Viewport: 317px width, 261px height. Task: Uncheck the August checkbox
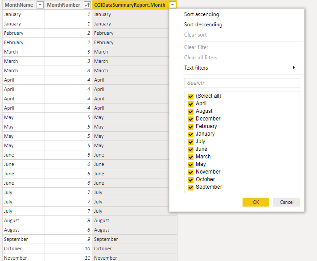(x=190, y=111)
